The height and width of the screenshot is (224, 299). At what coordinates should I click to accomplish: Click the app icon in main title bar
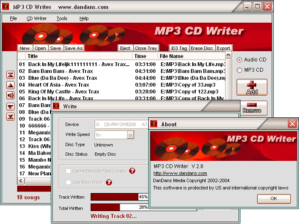pos(6,6)
